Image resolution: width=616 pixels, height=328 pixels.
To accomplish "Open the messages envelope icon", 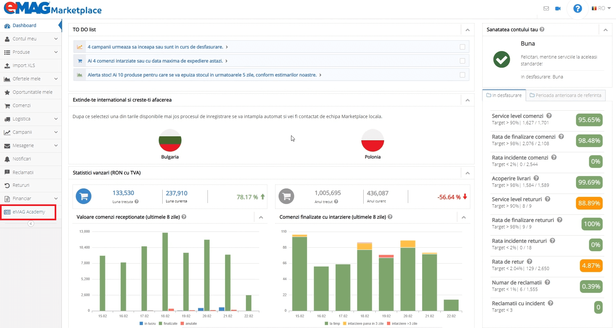I will click(x=546, y=8).
